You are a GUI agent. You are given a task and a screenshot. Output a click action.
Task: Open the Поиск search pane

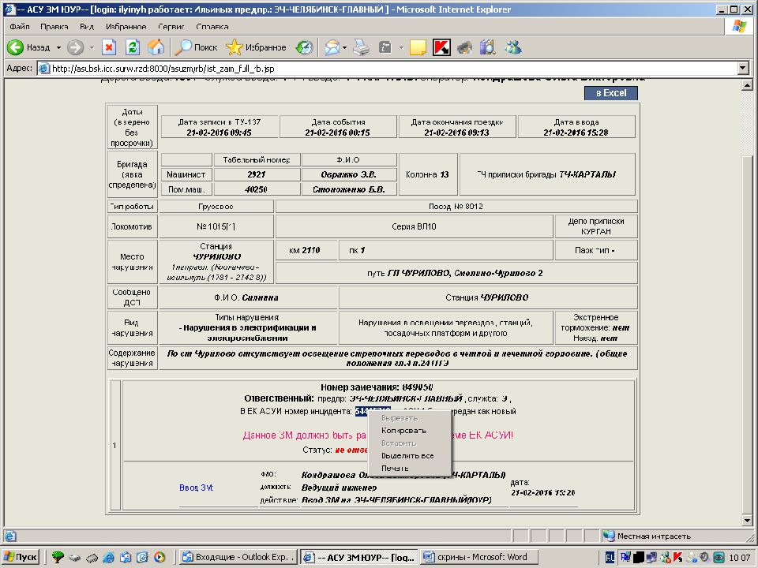197,47
